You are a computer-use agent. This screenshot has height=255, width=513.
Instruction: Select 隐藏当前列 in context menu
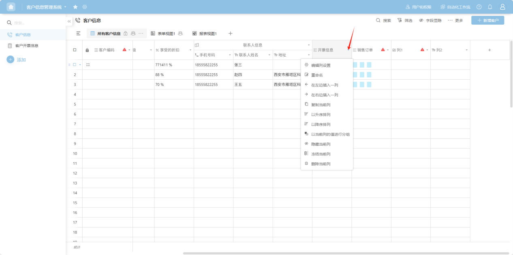321,144
